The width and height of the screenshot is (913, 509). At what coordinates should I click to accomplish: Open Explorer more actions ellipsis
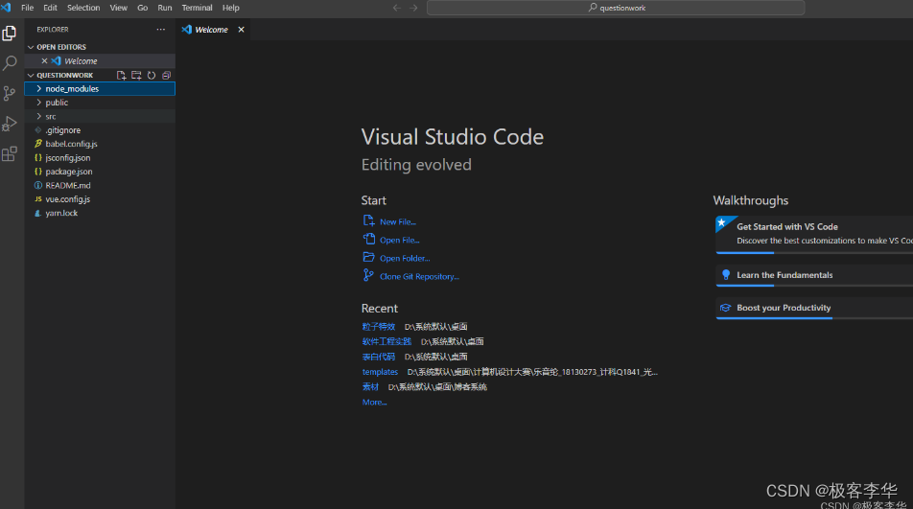tap(161, 29)
